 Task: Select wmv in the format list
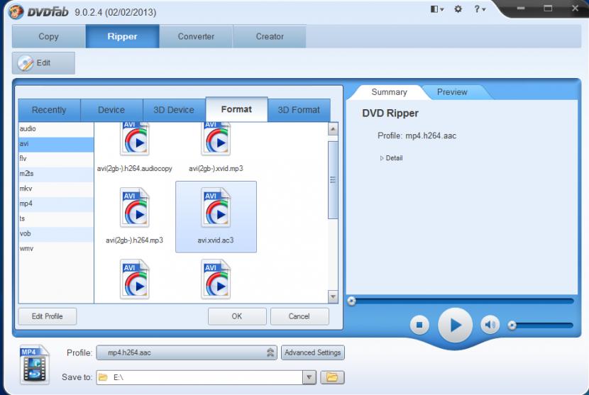click(56, 249)
